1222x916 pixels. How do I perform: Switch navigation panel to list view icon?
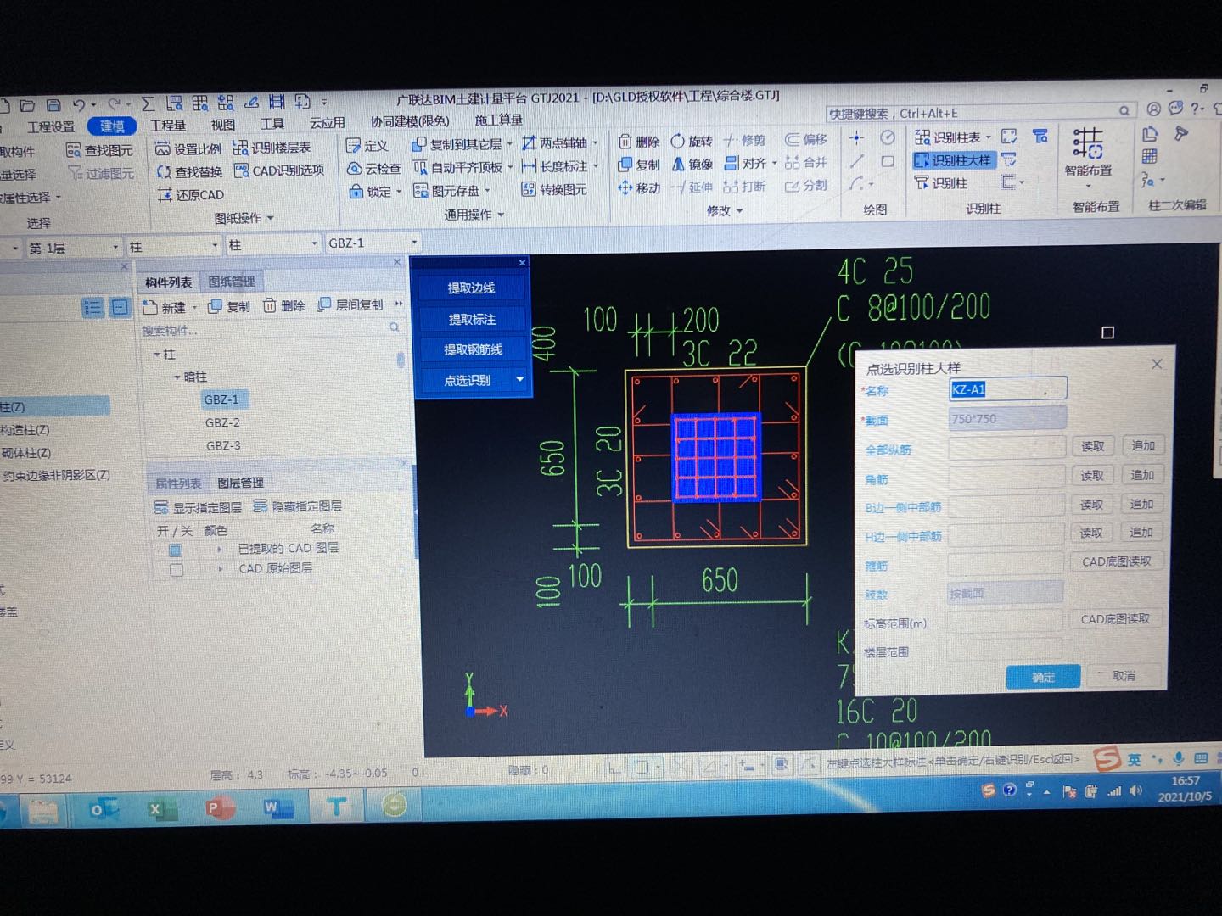pyautogui.click(x=93, y=308)
